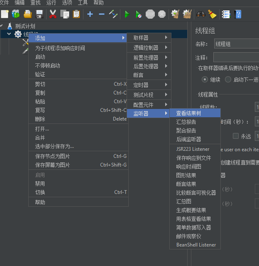
Task: Click the thread group gear icon
Action: click(18, 34)
